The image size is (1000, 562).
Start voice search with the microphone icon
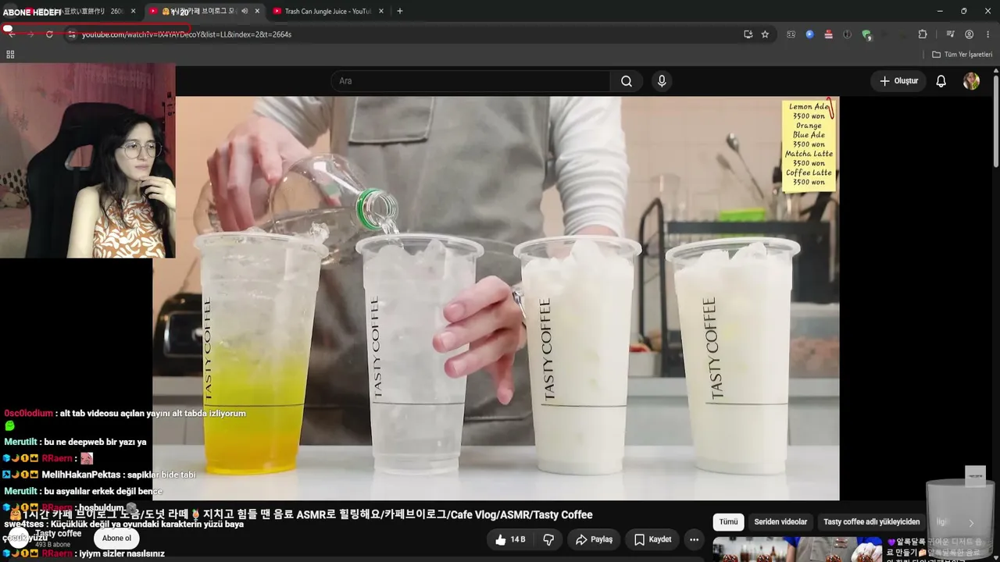coord(662,81)
